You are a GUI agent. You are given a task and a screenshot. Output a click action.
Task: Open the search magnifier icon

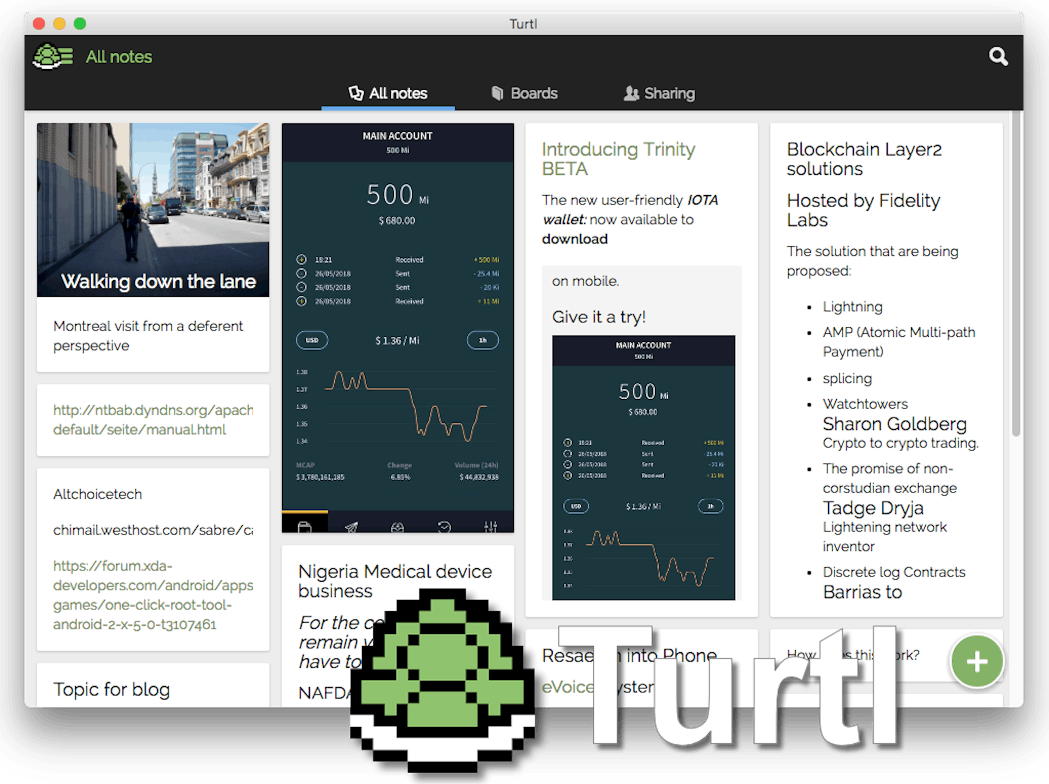coord(998,56)
